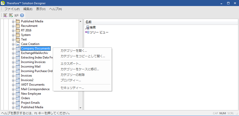This screenshot has width=239, height=116.
Task: Choose セキュリティー... from context menu
Action: (x=82, y=88)
